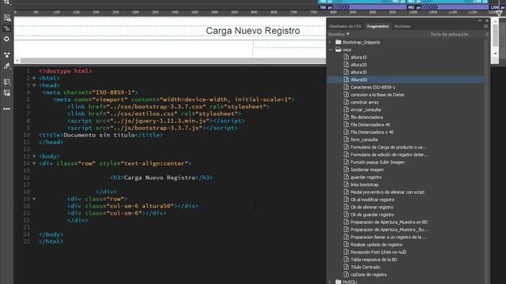Click the form_consulta snippet file icon
506x284 pixels.
pos(346,140)
